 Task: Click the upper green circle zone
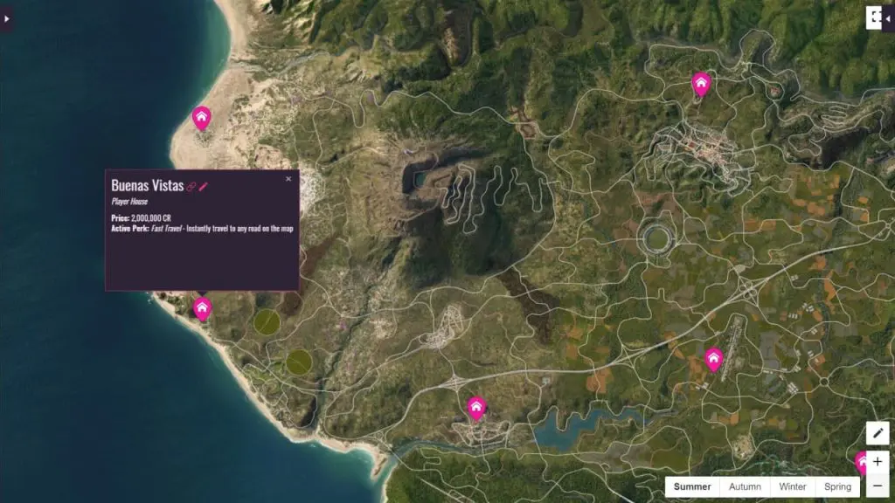(x=267, y=321)
